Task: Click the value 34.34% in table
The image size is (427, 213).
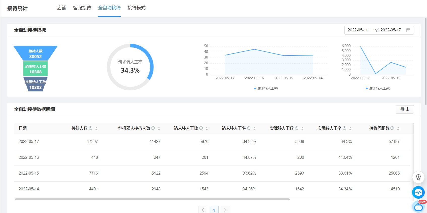Action: point(345,189)
